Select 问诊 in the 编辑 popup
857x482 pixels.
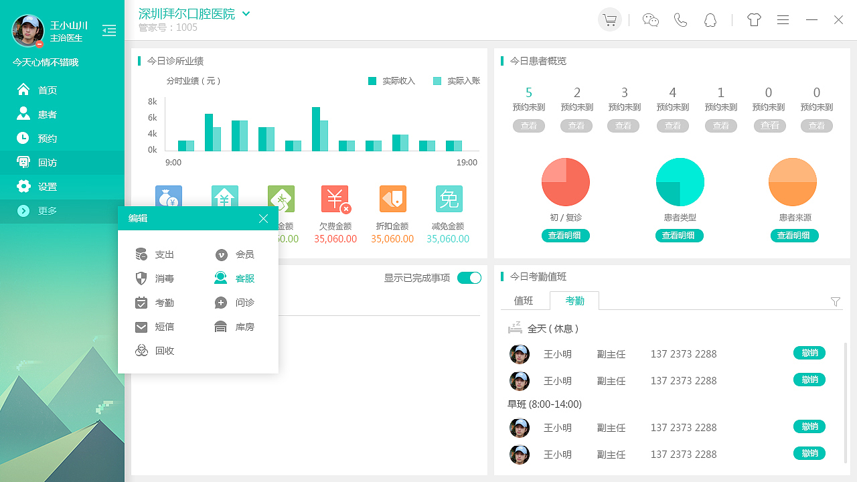[x=235, y=303]
